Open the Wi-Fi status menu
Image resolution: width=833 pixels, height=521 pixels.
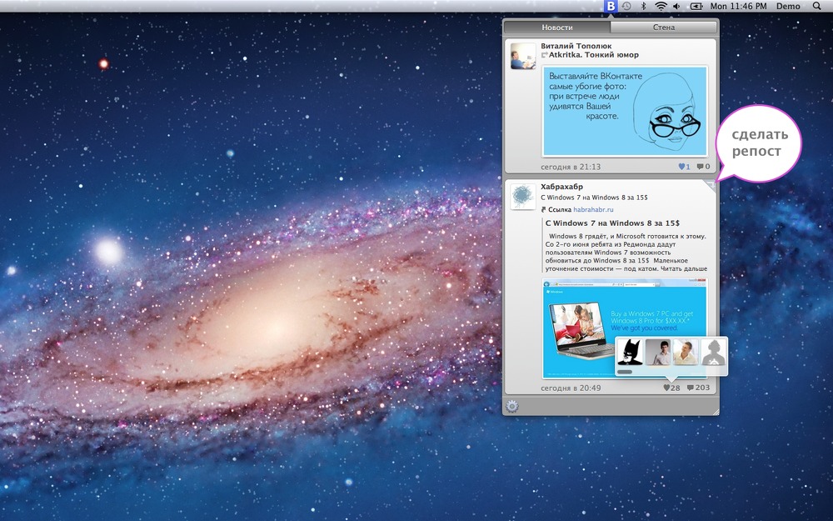661,7
